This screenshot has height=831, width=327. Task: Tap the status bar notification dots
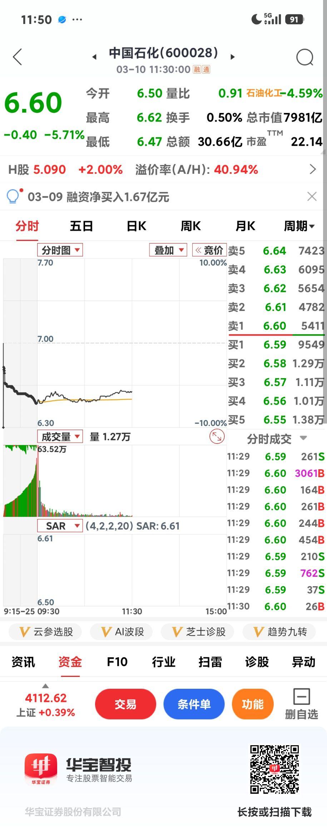(77, 19)
